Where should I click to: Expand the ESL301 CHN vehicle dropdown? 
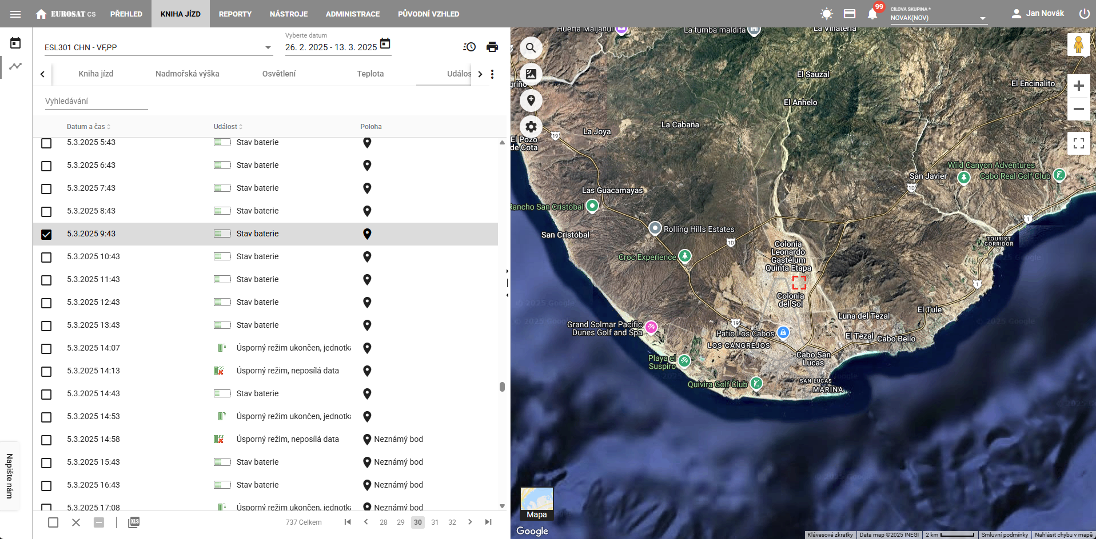click(268, 47)
